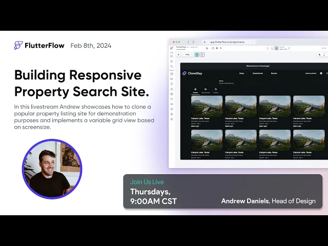Viewport: 328px width, 246px height.
Task: Open the App State sidebar icon
Action: 172,84
